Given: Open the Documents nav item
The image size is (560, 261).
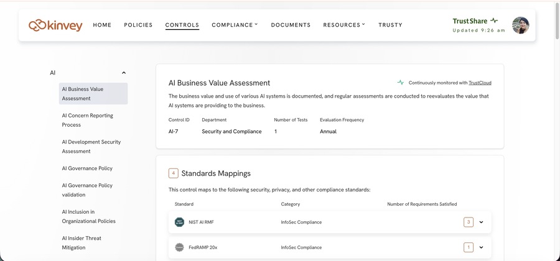Looking at the screenshot, I should click(291, 25).
